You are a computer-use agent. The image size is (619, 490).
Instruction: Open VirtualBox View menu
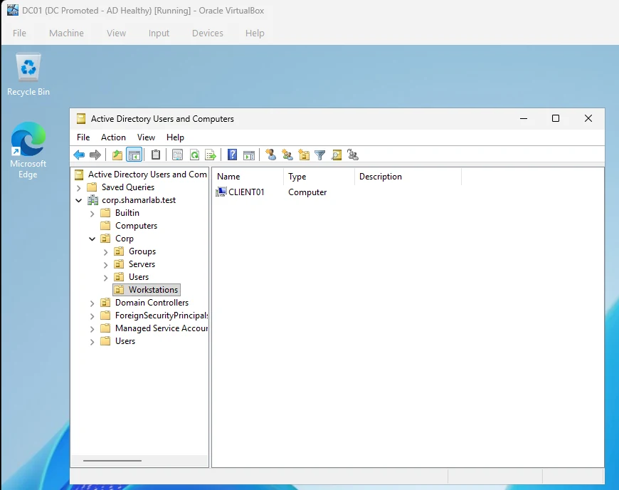tap(116, 33)
